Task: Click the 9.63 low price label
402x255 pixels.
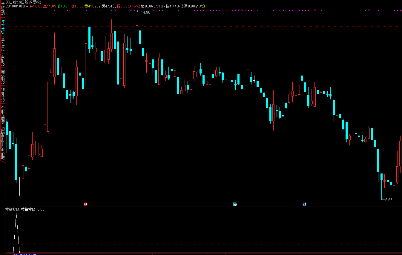Action: [389, 200]
